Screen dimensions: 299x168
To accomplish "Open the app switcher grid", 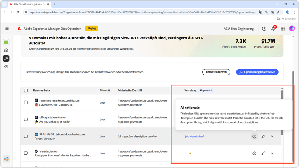I will coord(283,29).
